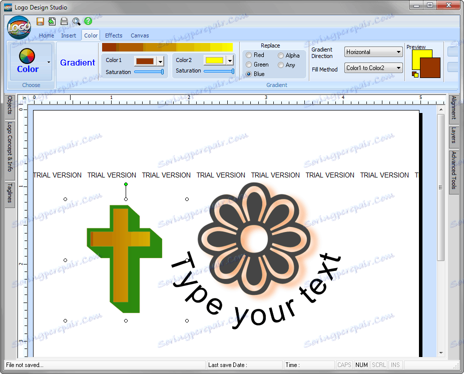Select the cross shape on the canvas
Screen dimensions: 464x374
(x=125, y=259)
